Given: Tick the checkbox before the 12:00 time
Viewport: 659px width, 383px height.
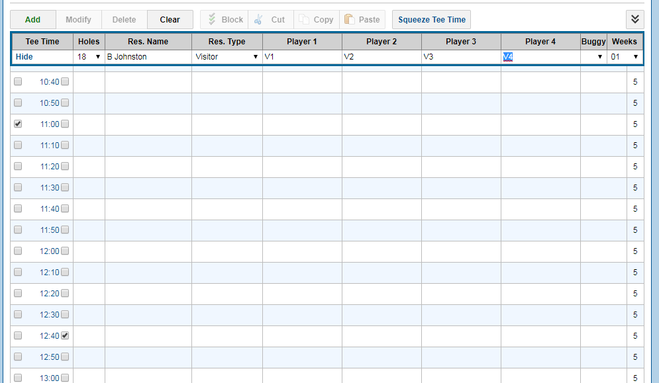Looking at the screenshot, I should pos(18,251).
